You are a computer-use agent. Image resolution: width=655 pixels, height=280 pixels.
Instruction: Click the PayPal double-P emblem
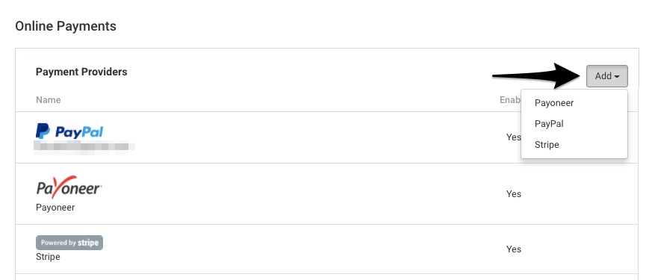pos(43,131)
